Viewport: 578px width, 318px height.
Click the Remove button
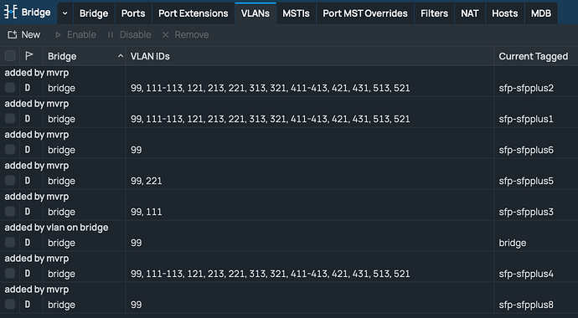185,34
